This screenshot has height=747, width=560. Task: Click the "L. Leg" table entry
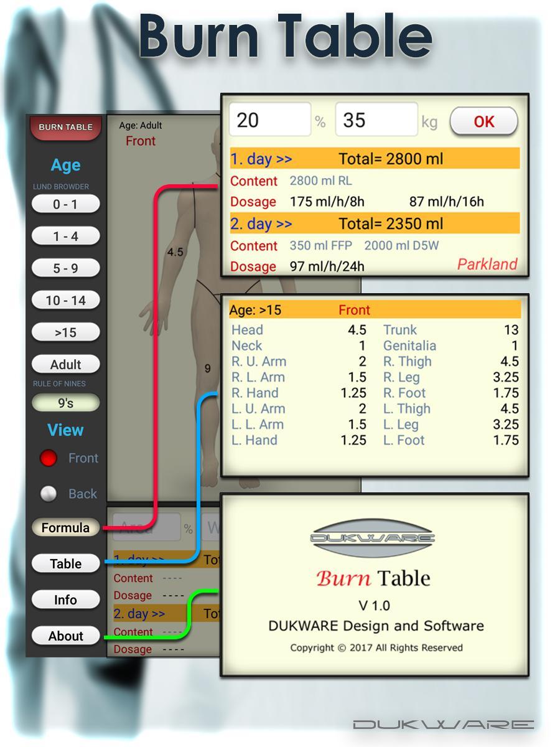click(x=451, y=425)
